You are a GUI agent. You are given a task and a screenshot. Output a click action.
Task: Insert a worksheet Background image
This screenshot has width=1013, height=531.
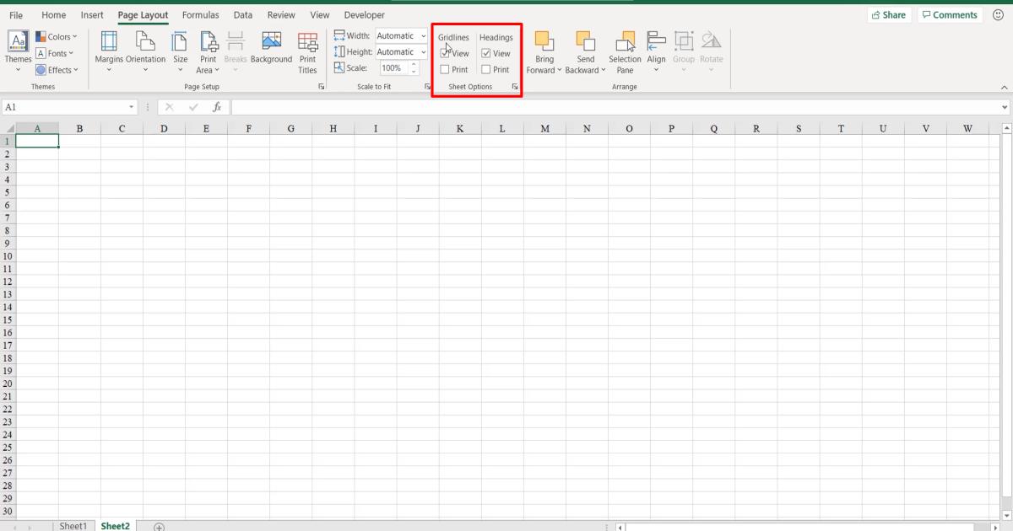click(271, 46)
